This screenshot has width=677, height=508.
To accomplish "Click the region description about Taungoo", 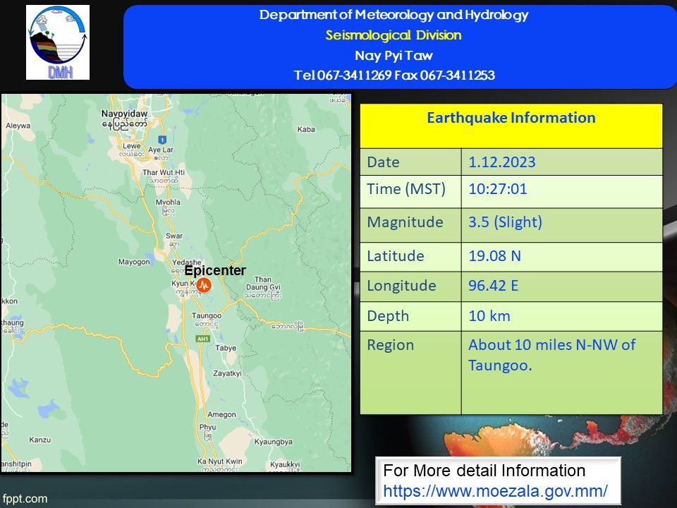I will [x=551, y=355].
